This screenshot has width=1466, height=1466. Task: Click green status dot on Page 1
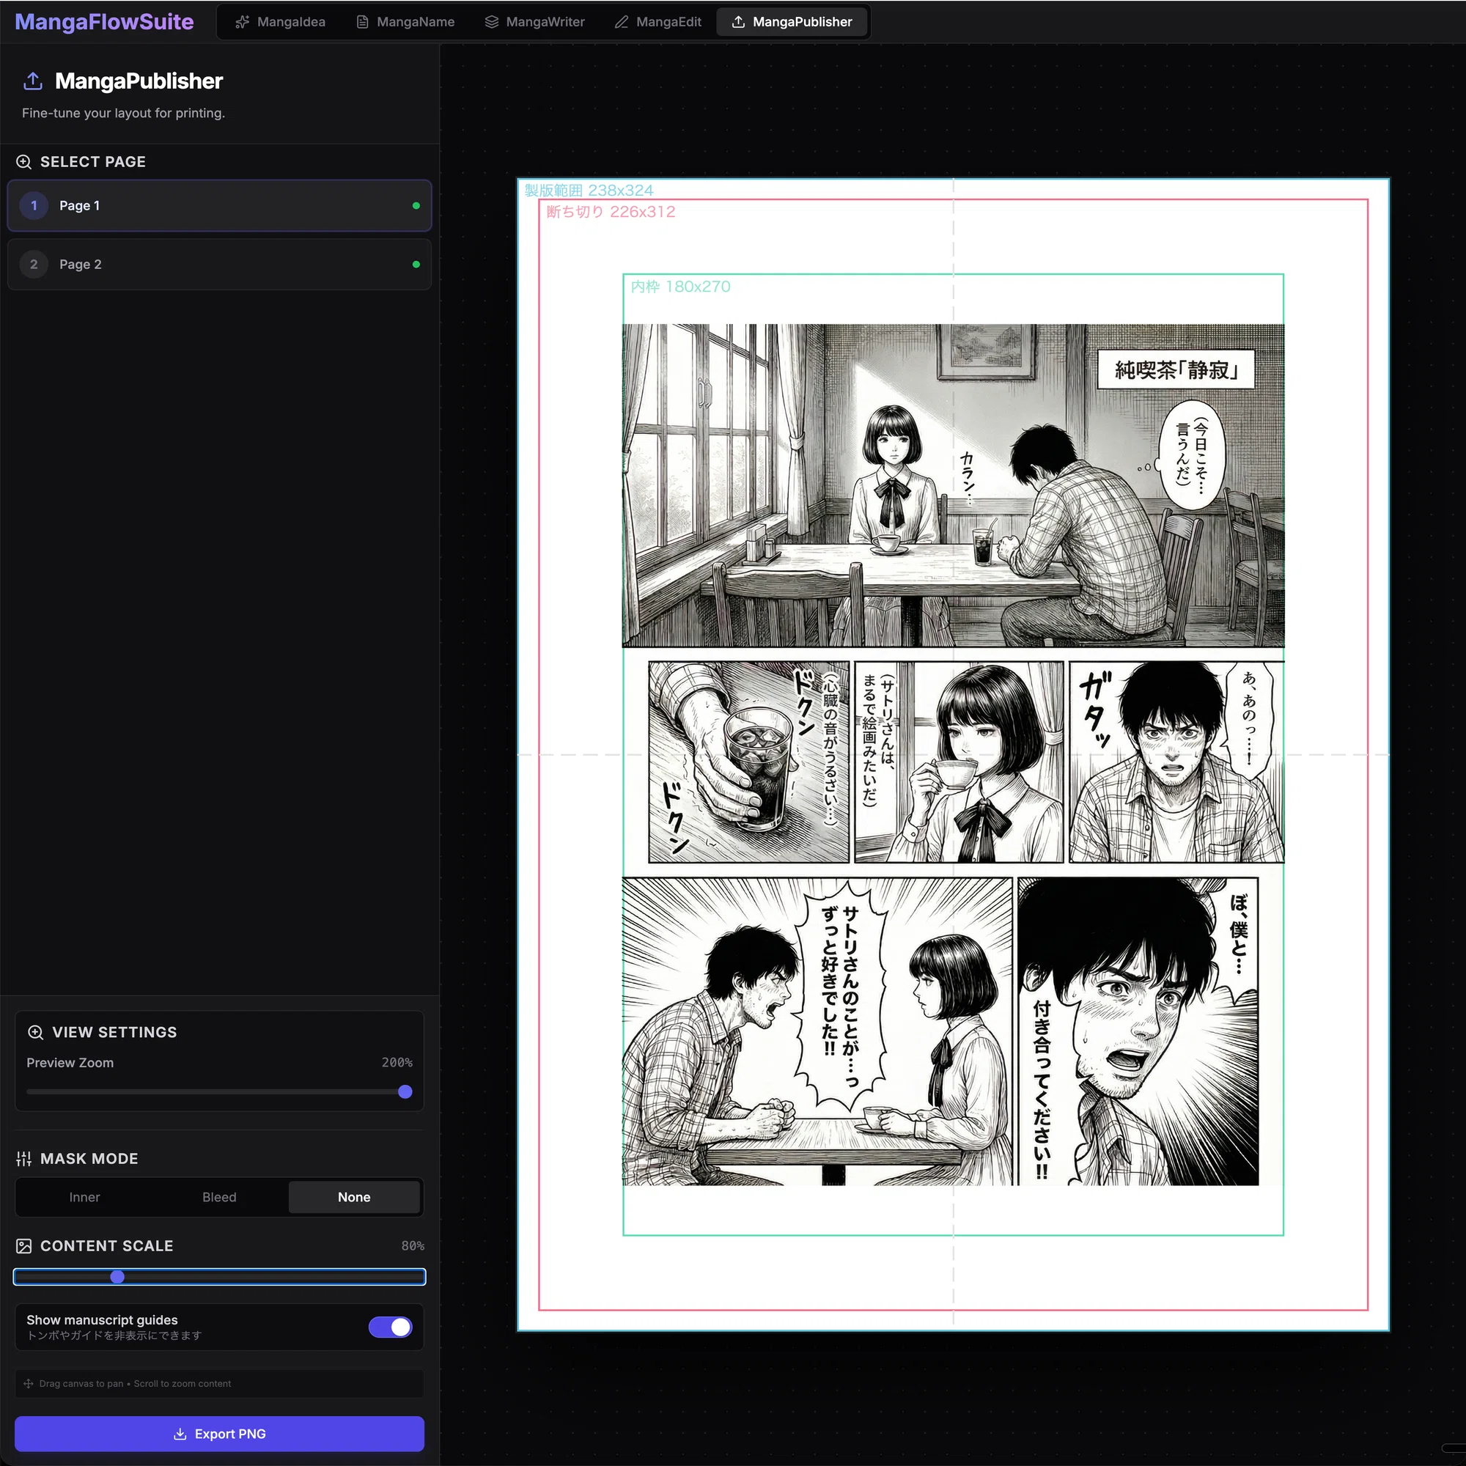(416, 206)
